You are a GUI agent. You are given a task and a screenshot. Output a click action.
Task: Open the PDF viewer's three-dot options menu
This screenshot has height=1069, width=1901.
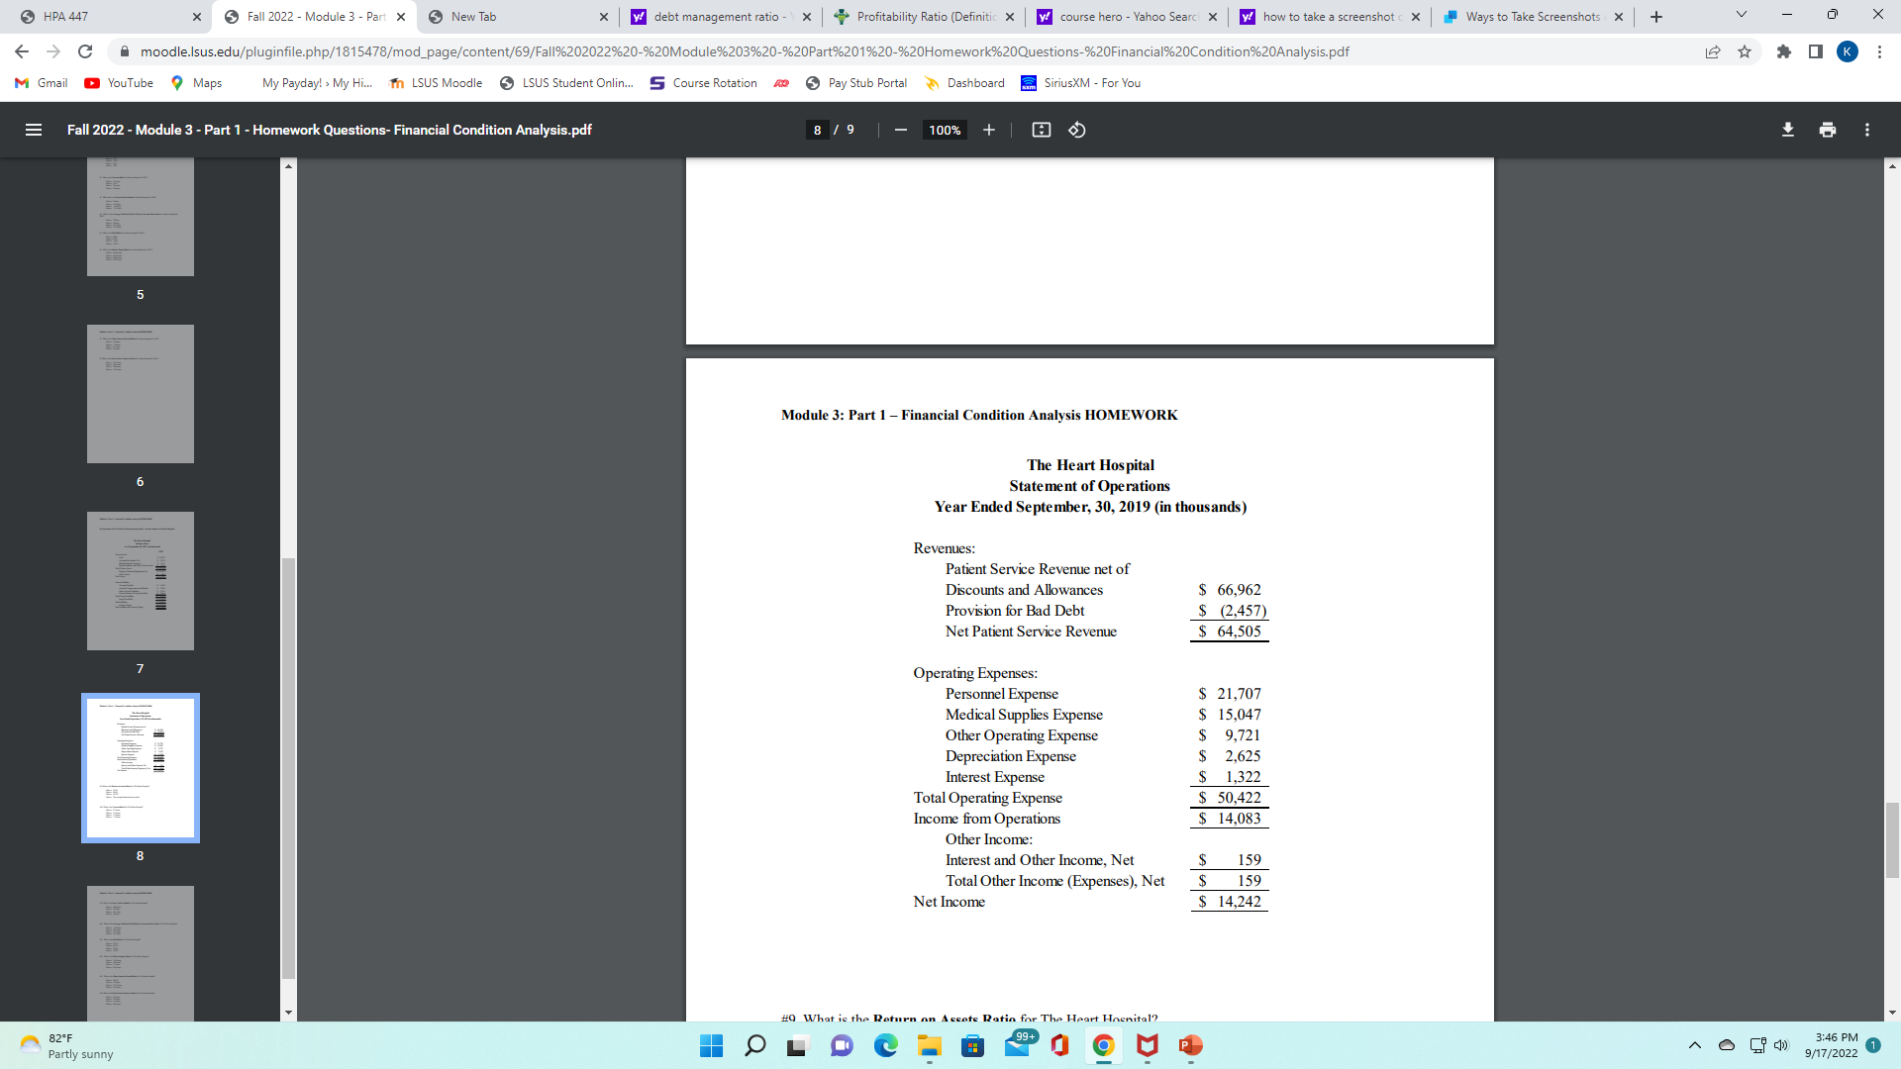coord(1867,130)
